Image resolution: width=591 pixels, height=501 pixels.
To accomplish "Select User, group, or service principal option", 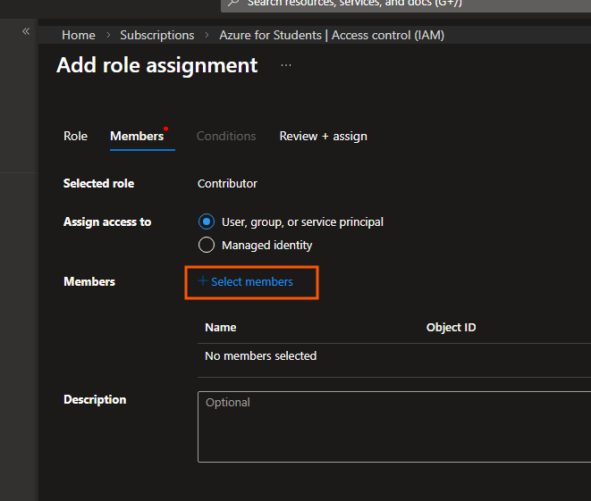I will coord(207,221).
